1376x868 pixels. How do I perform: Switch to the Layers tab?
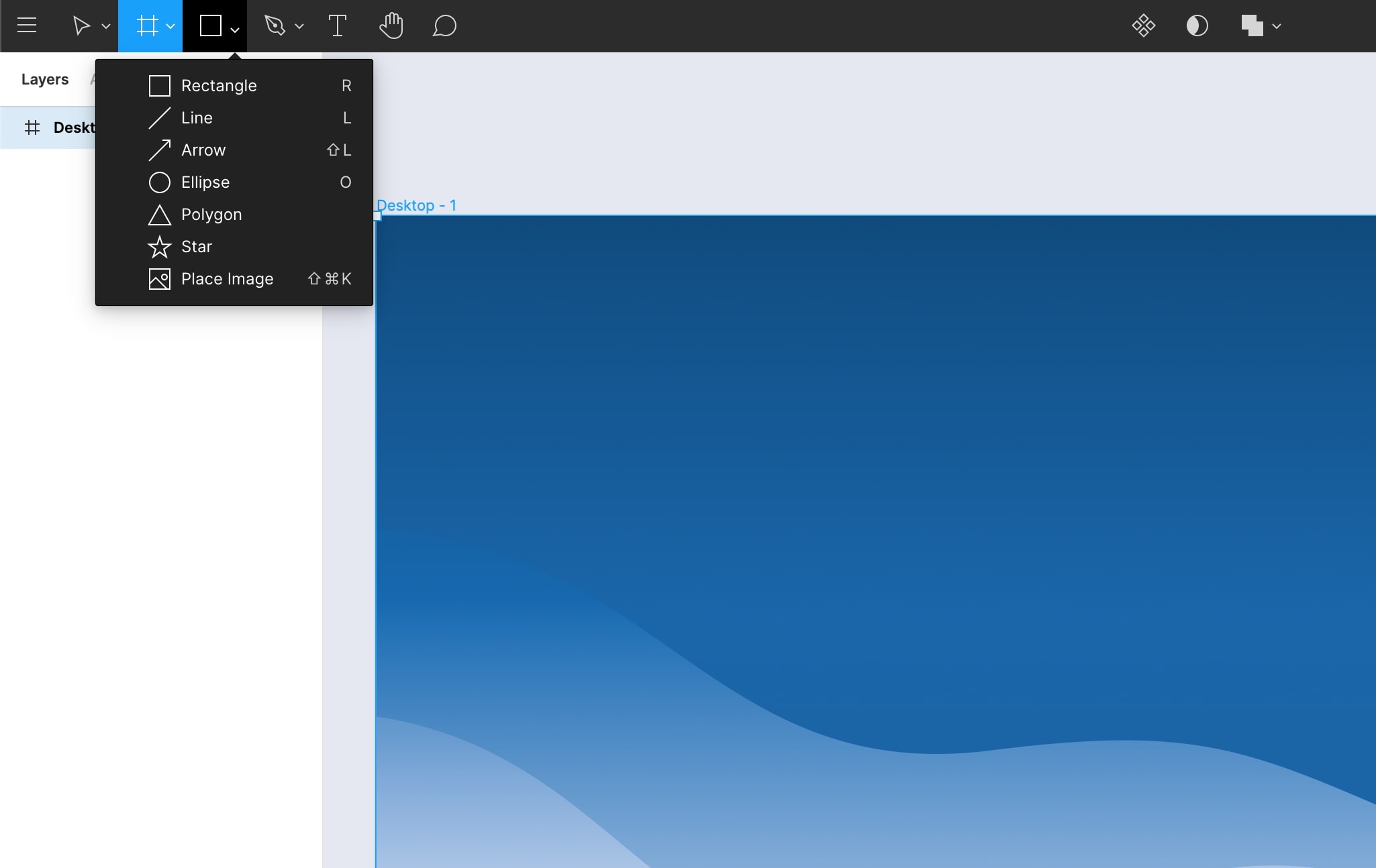(x=45, y=79)
